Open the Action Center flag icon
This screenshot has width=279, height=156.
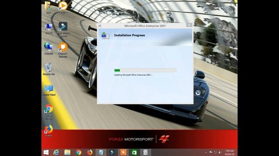(x=211, y=152)
